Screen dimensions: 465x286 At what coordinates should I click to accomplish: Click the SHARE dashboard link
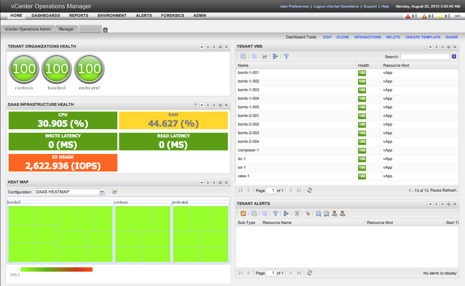tap(452, 37)
